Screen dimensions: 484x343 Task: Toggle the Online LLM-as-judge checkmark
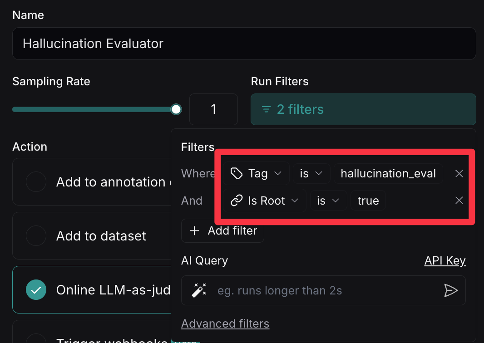(36, 290)
